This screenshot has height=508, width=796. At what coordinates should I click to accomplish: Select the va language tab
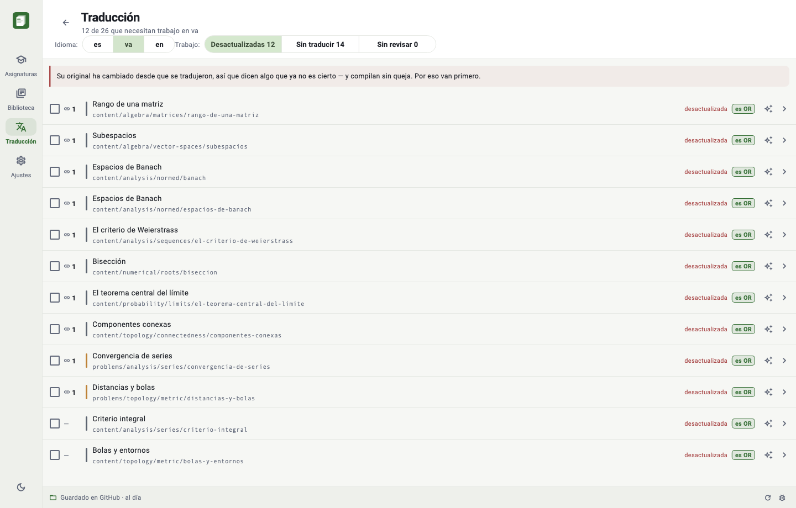pyautogui.click(x=128, y=44)
